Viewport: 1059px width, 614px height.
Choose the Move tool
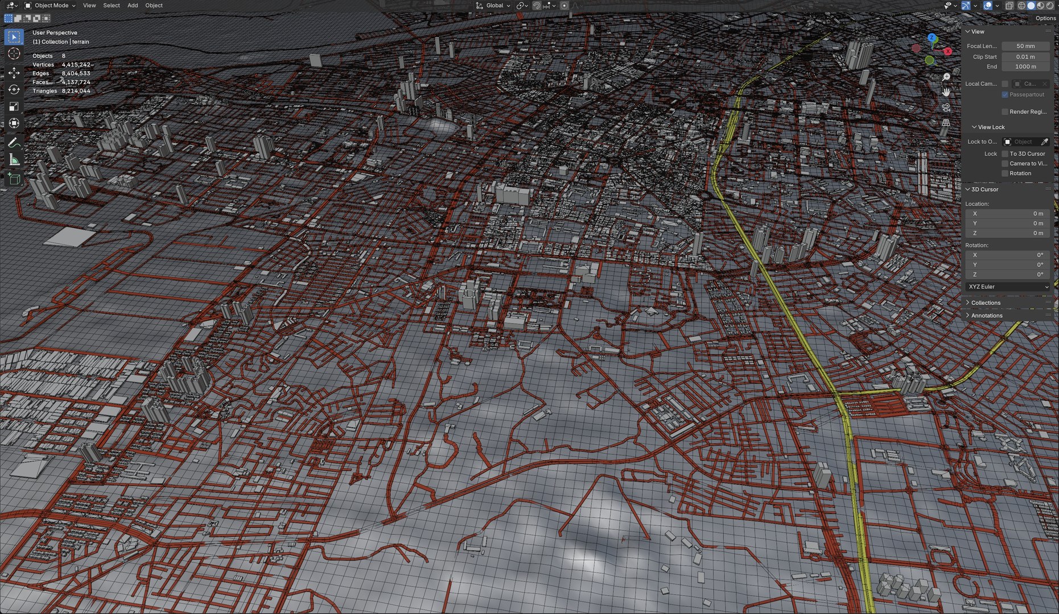click(x=14, y=72)
